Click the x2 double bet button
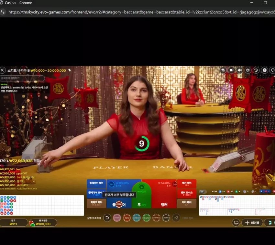Viewport: 275px width, 245px height. click(x=176, y=218)
